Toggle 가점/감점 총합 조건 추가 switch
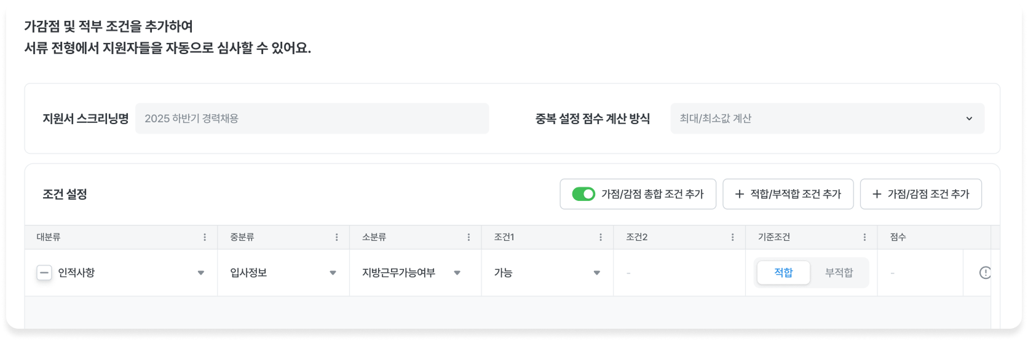This screenshot has height=341, width=1028. tap(583, 194)
